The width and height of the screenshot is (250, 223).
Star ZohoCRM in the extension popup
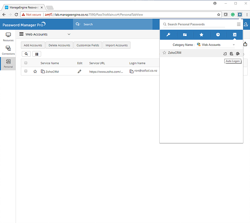pos(164,53)
